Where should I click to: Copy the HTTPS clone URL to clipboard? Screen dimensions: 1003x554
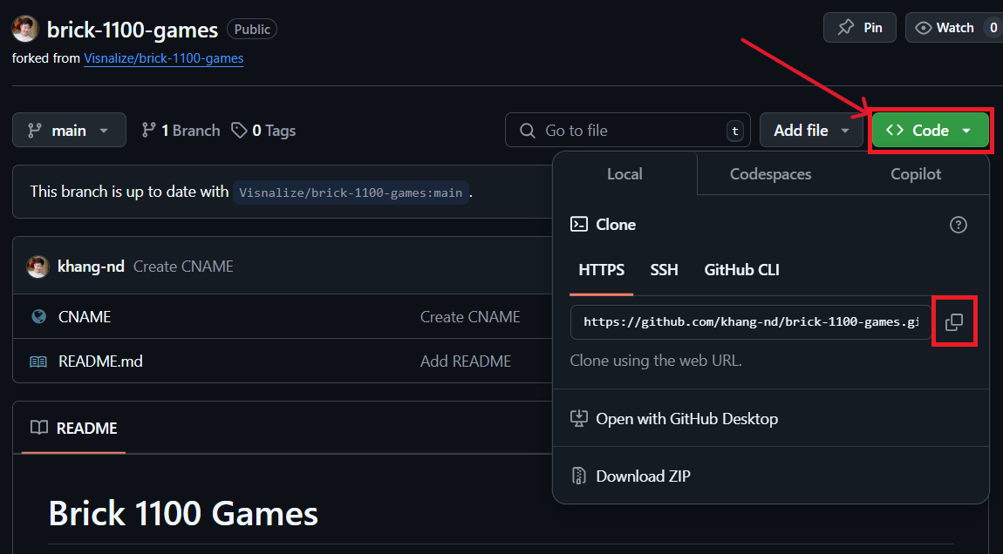954,322
